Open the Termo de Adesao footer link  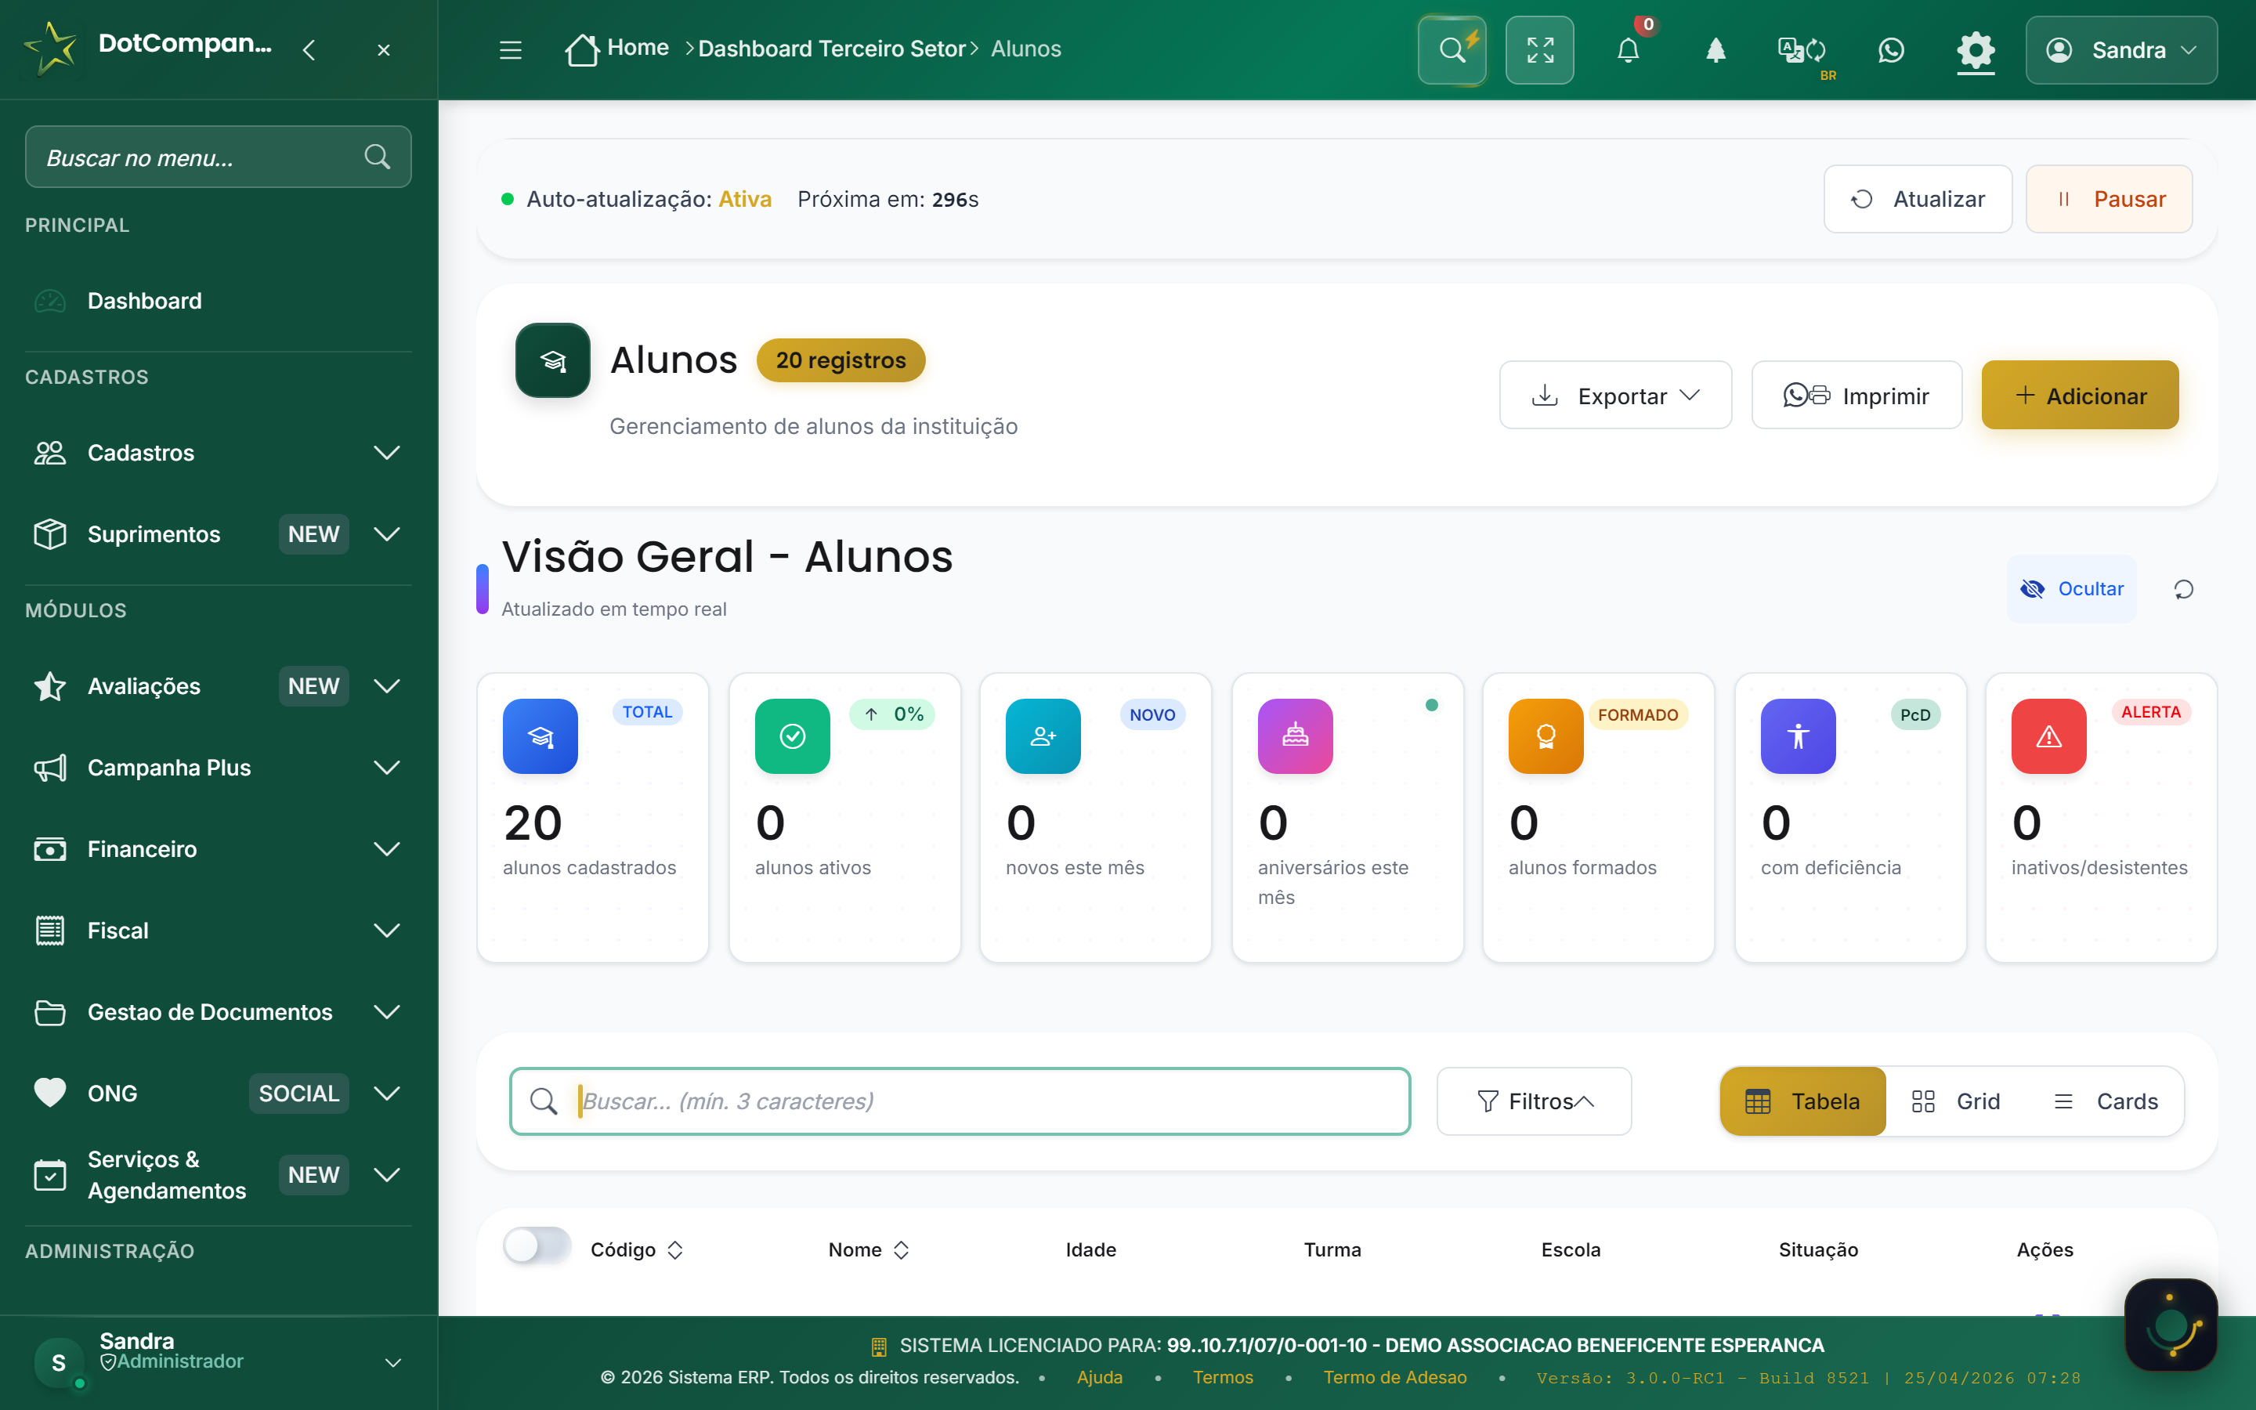click(x=1394, y=1377)
